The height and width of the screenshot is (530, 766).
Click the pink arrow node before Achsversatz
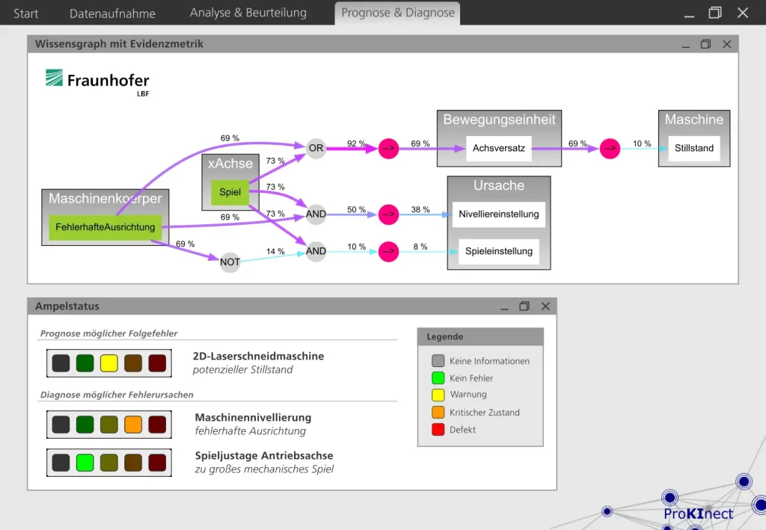(388, 148)
